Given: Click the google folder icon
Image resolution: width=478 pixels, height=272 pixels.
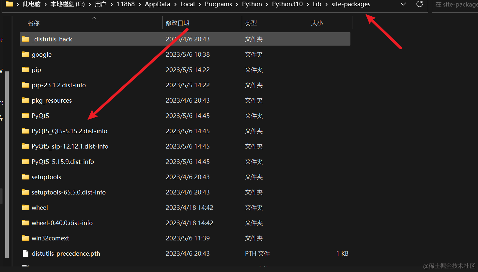Looking at the screenshot, I should [26, 54].
